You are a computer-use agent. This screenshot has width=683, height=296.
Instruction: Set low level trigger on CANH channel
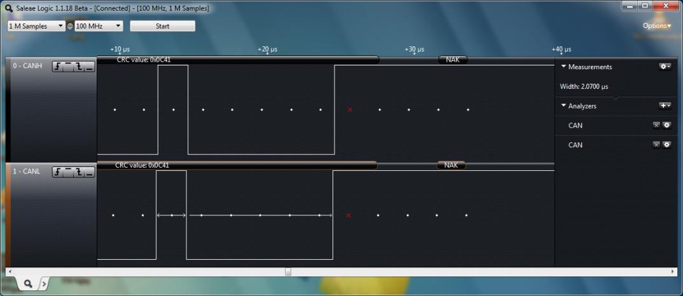[89, 67]
